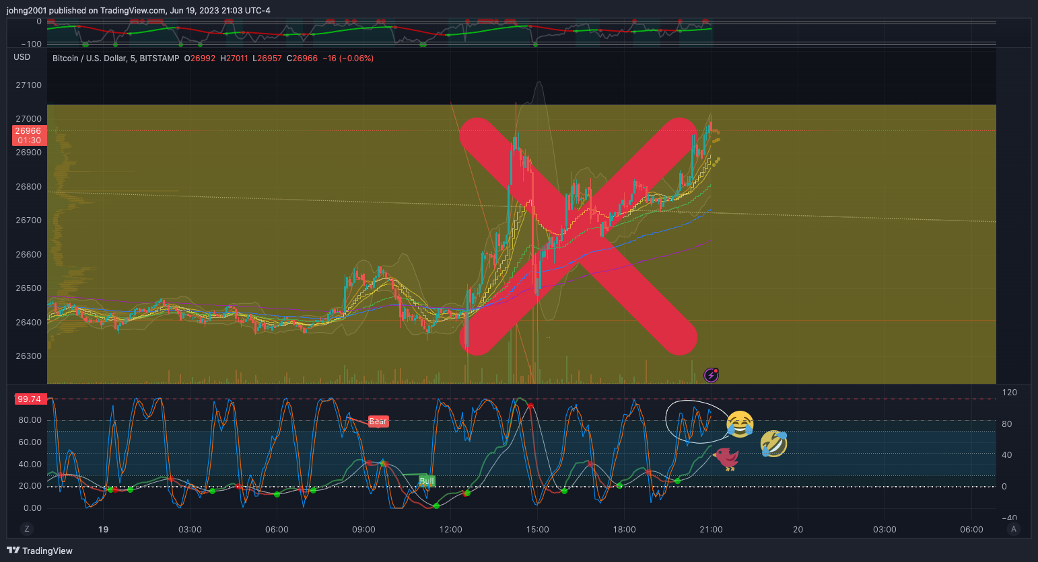This screenshot has height=562, width=1038.
Task: Click the USD currency label
Action: [x=22, y=57]
